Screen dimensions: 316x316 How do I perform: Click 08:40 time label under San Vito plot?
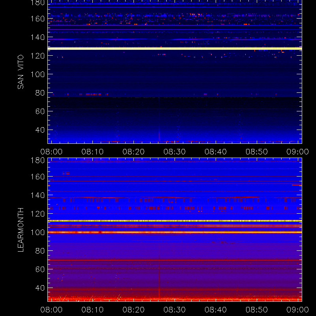click(x=216, y=152)
